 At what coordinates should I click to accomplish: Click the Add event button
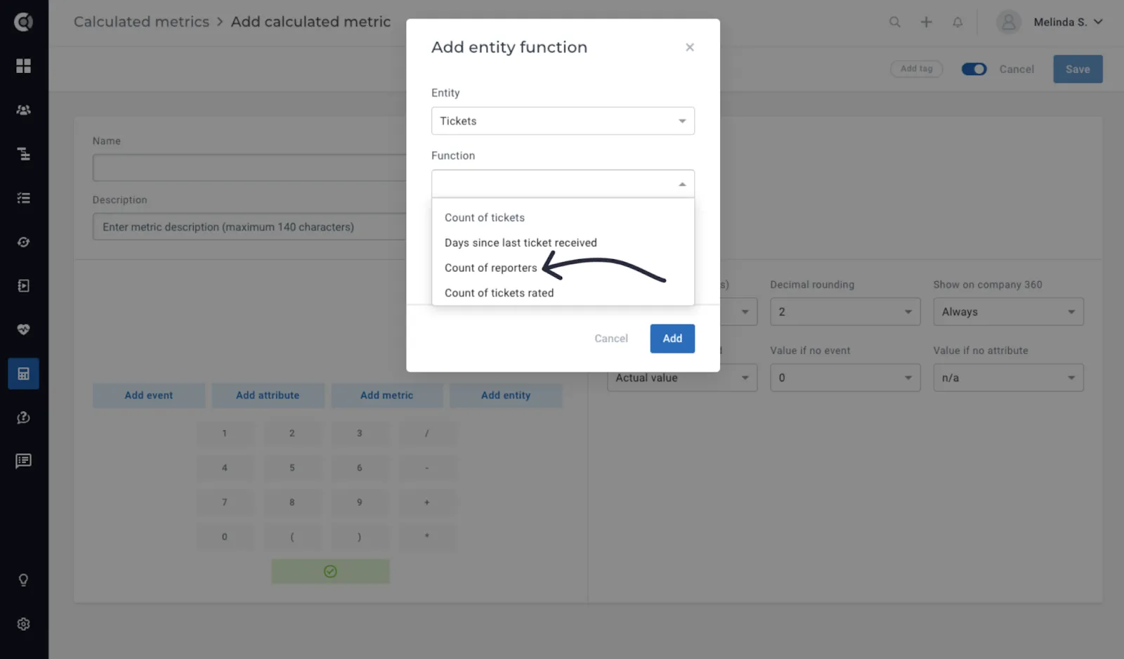tap(149, 396)
